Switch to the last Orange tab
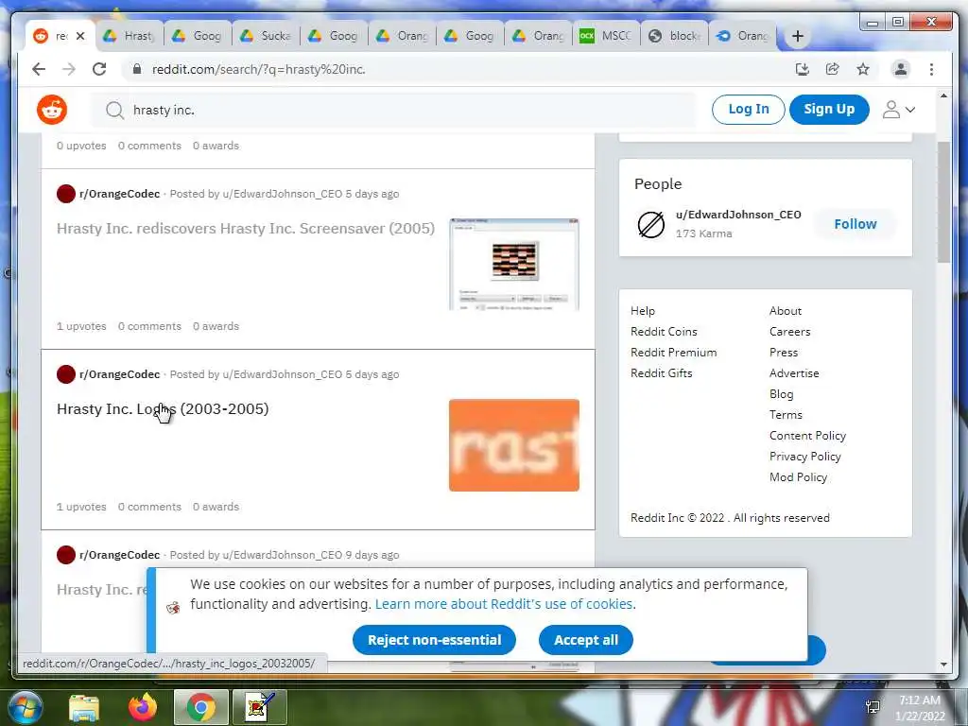Viewport: 968px width, 726px height. click(743, 37)
